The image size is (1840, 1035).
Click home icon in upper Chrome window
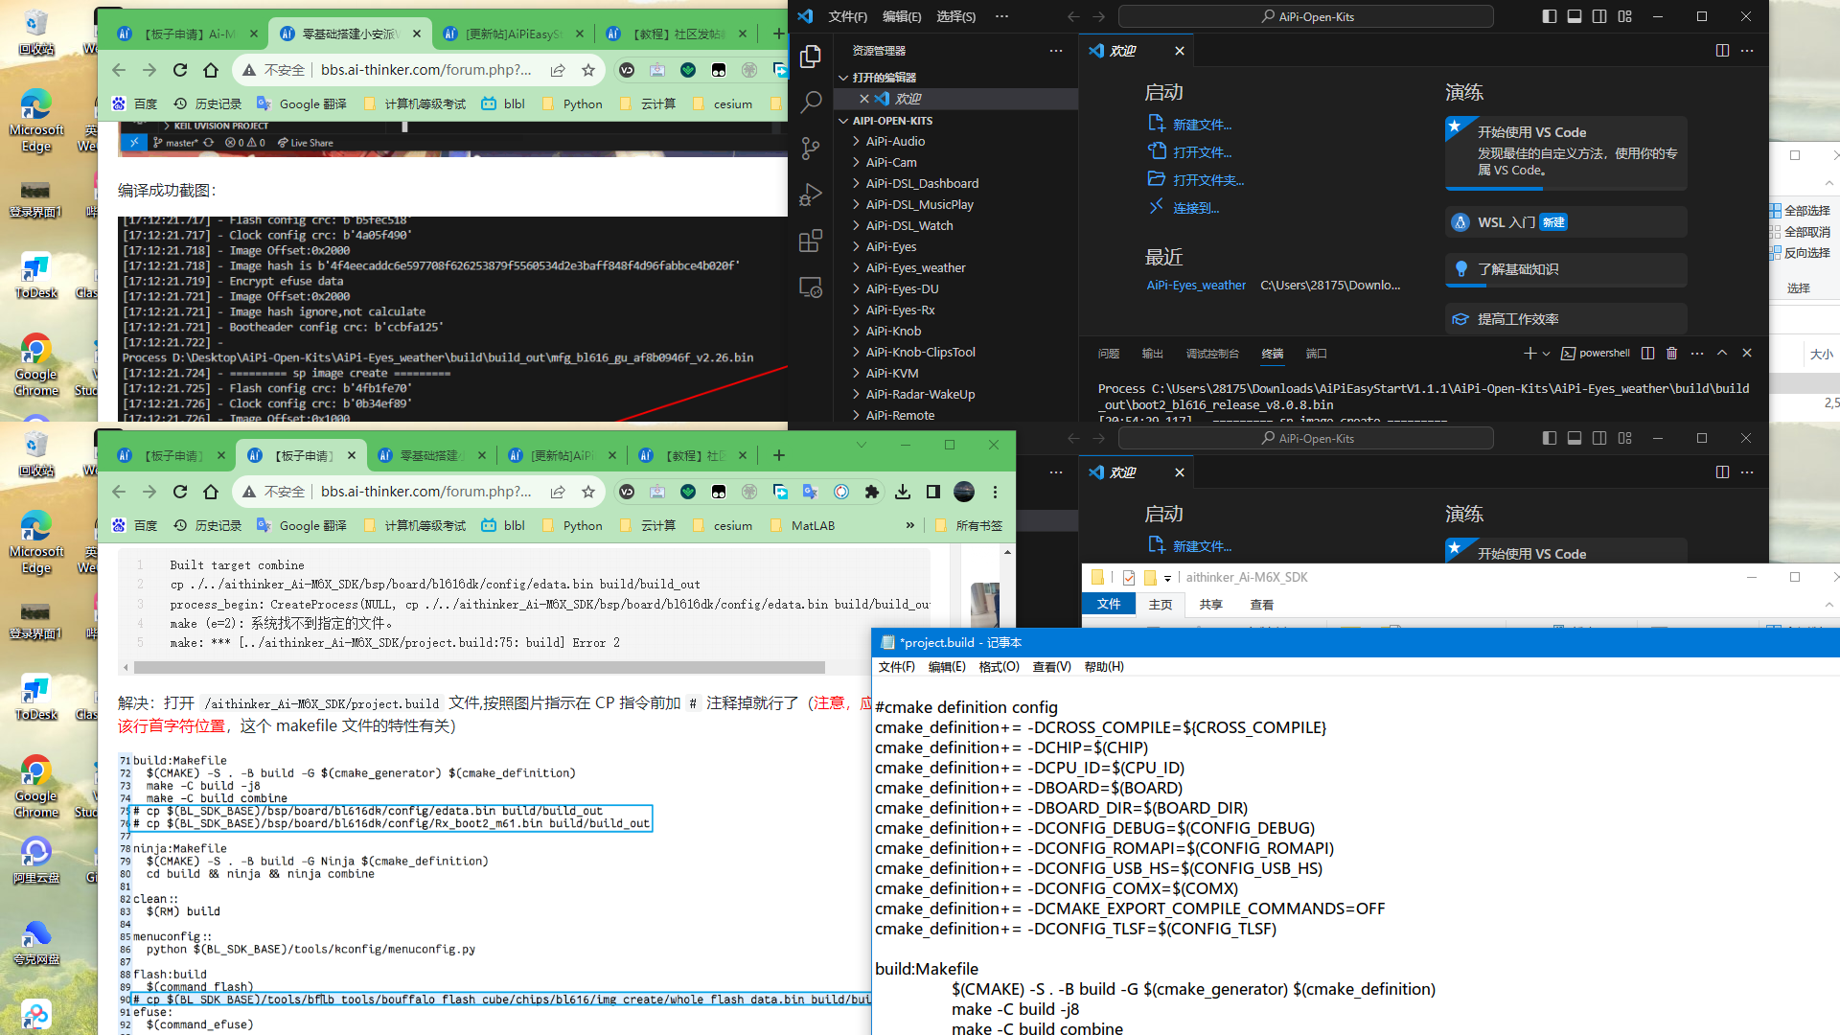pyautogui.click(x=211, y=70)
